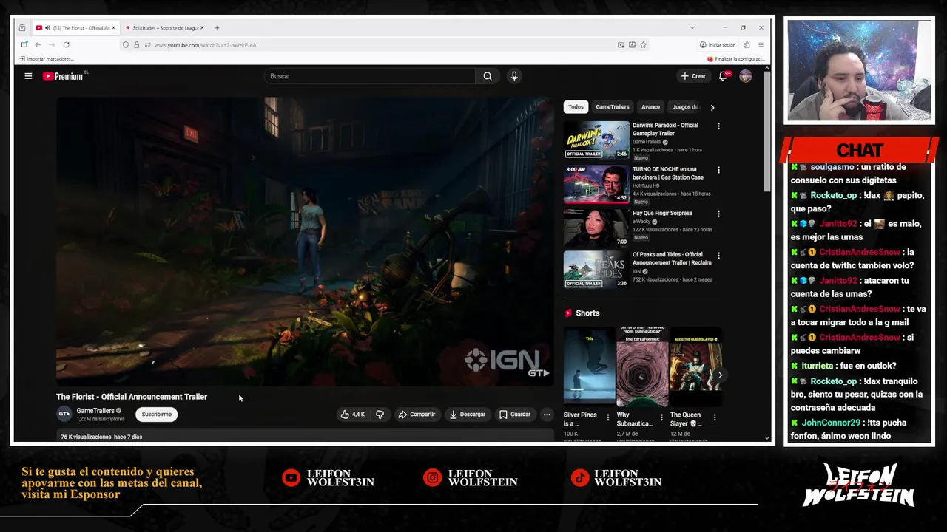Mute The Florist tab via speaker icon
947x532 pixels.
[x=47, y=28]
